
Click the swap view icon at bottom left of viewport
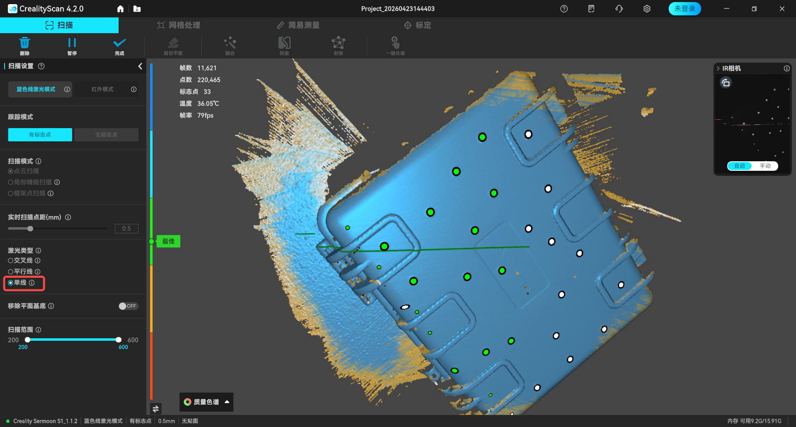click(x=156, y=409)
